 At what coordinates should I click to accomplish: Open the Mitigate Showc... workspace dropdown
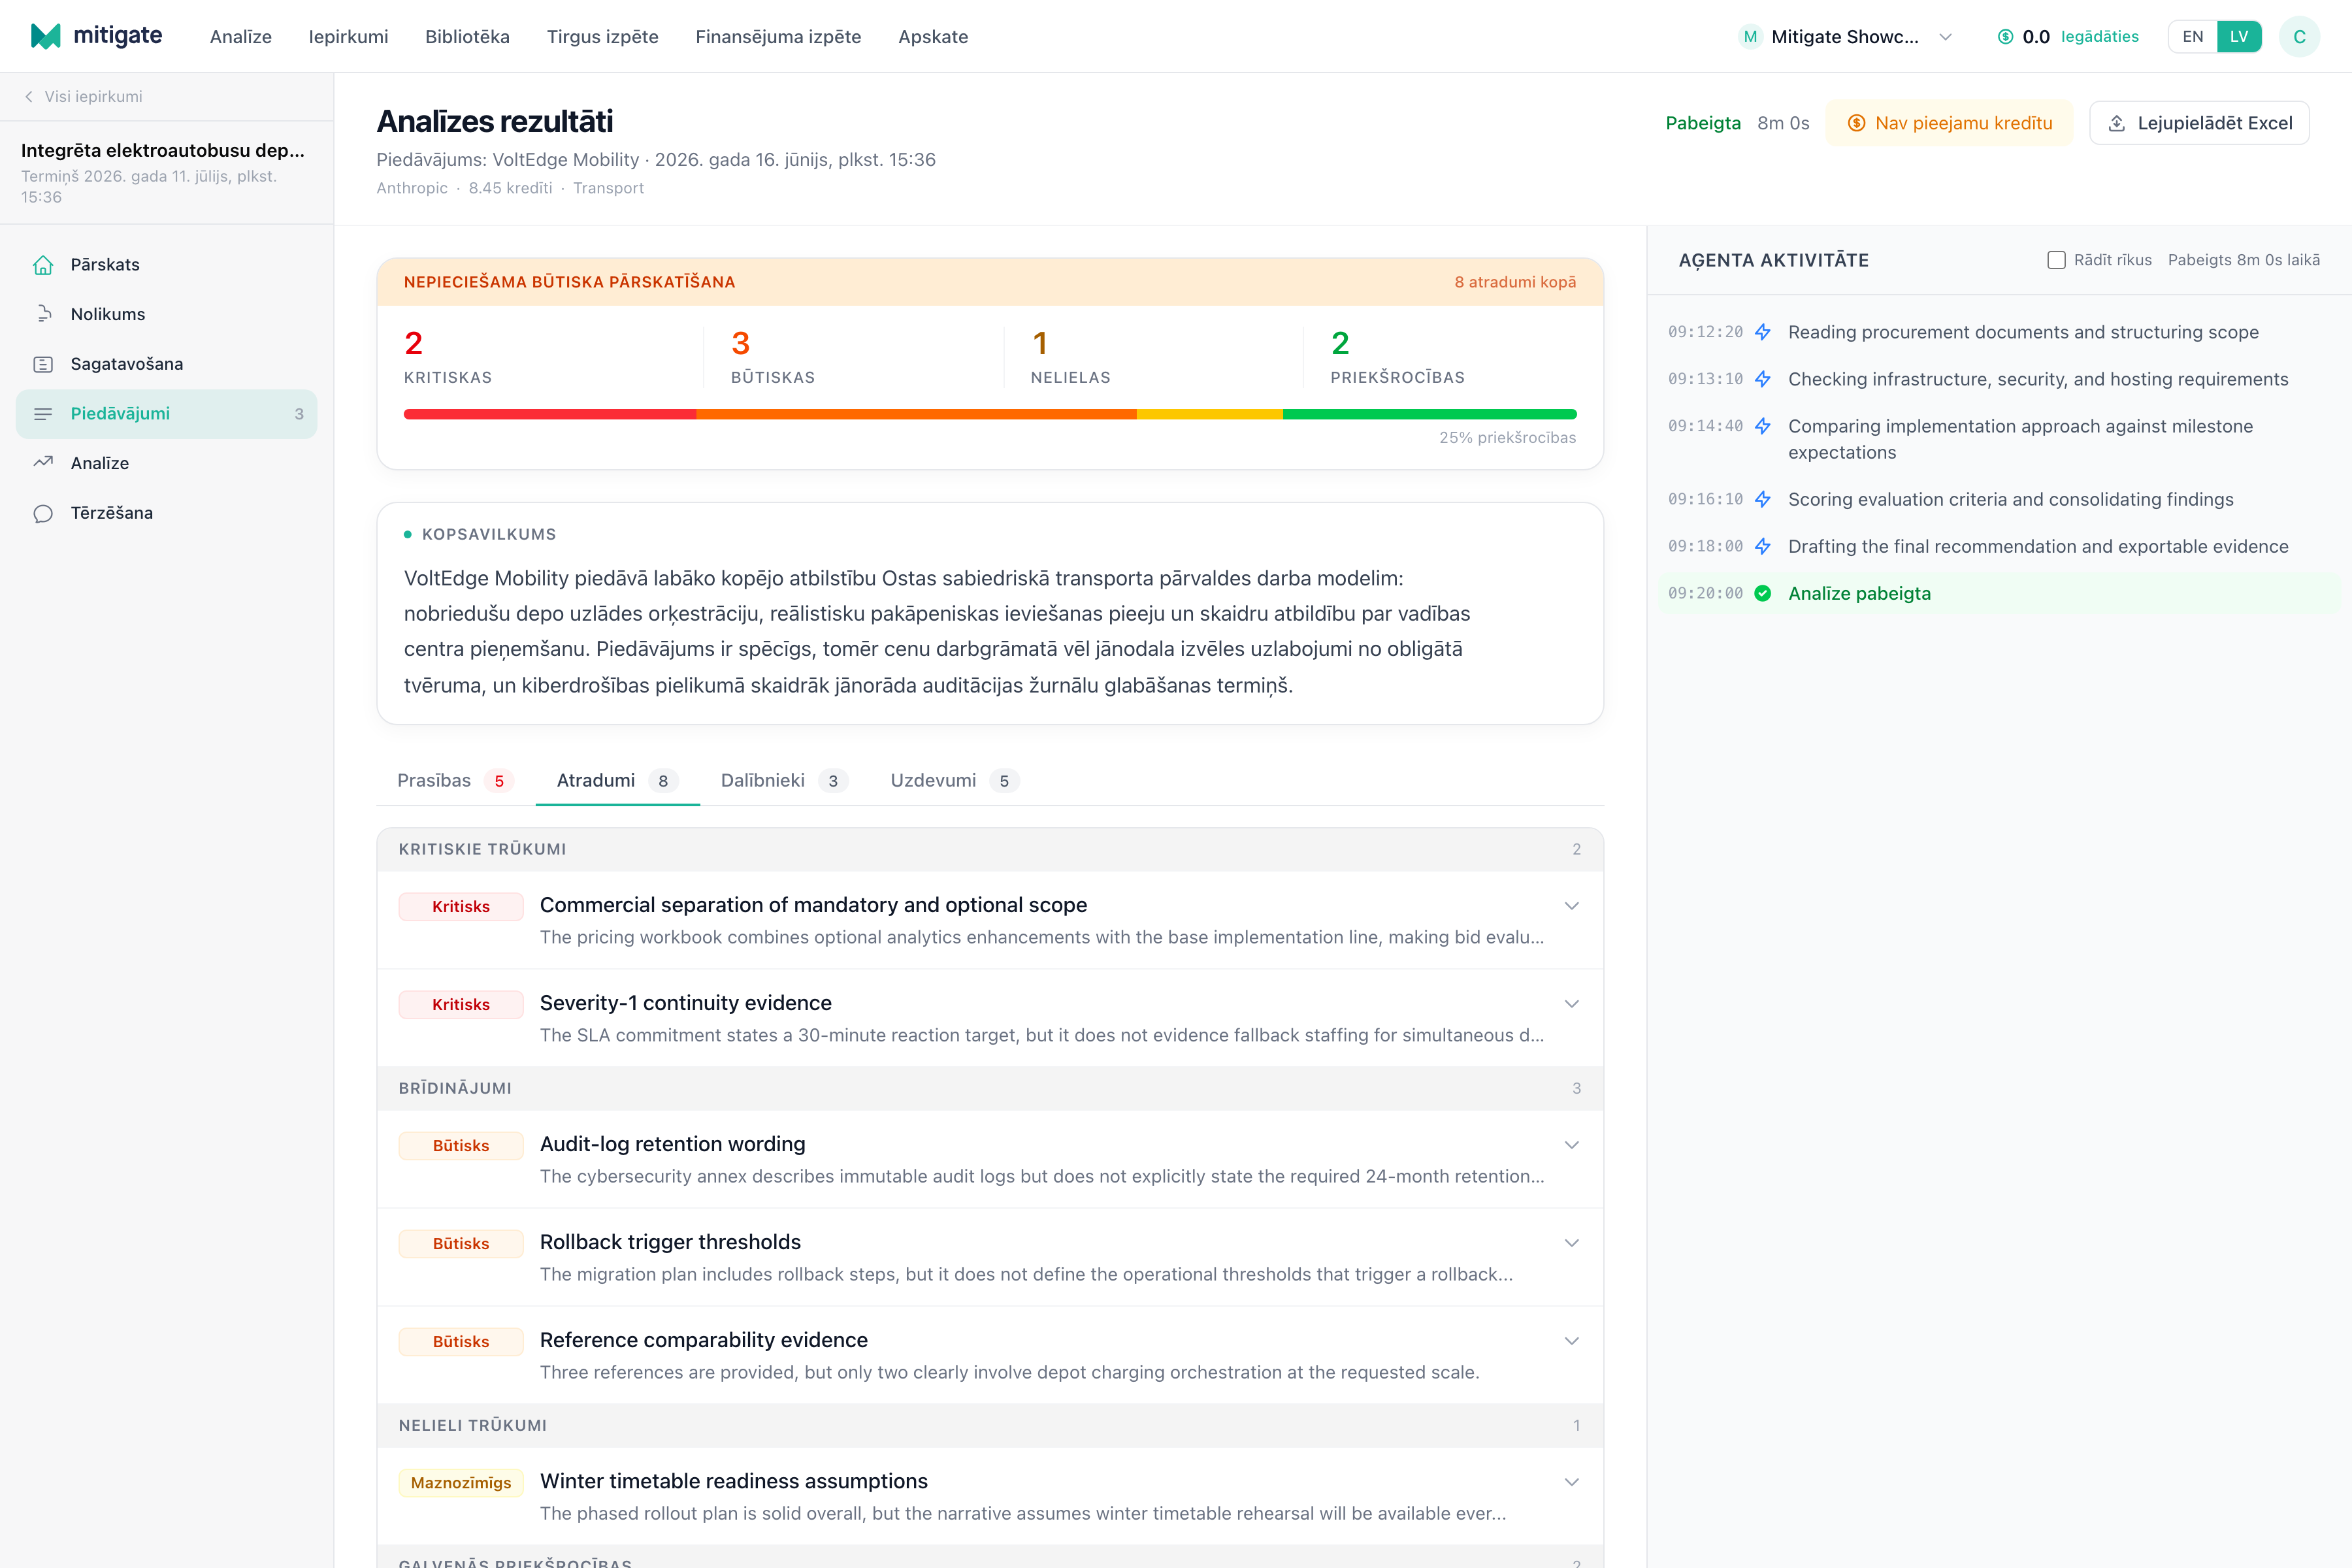point(1845,37)
